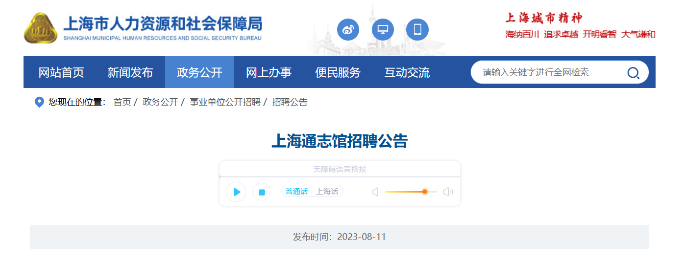Click the 海纳百川 slogan text
684x261 pixels.
pos(522,34)
